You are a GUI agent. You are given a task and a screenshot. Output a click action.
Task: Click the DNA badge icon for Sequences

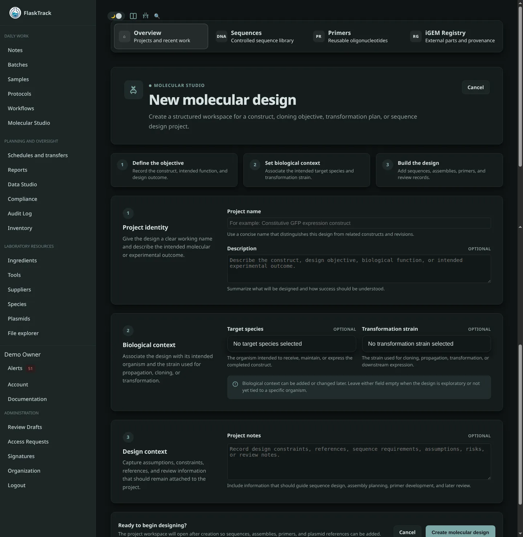(222, 36)
